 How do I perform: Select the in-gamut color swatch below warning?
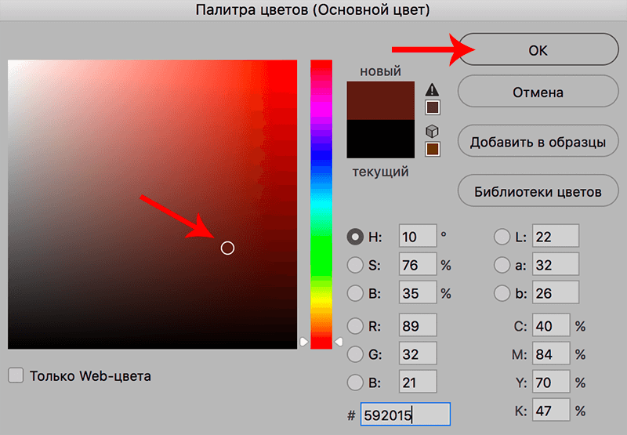coord(432,107)
